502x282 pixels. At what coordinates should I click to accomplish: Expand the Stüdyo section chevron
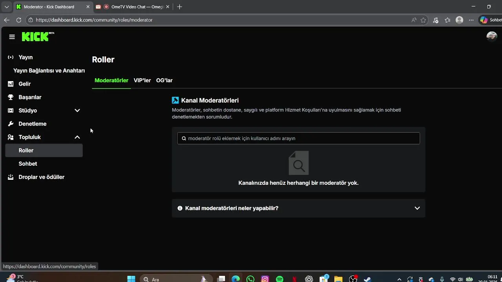point(77,110)
